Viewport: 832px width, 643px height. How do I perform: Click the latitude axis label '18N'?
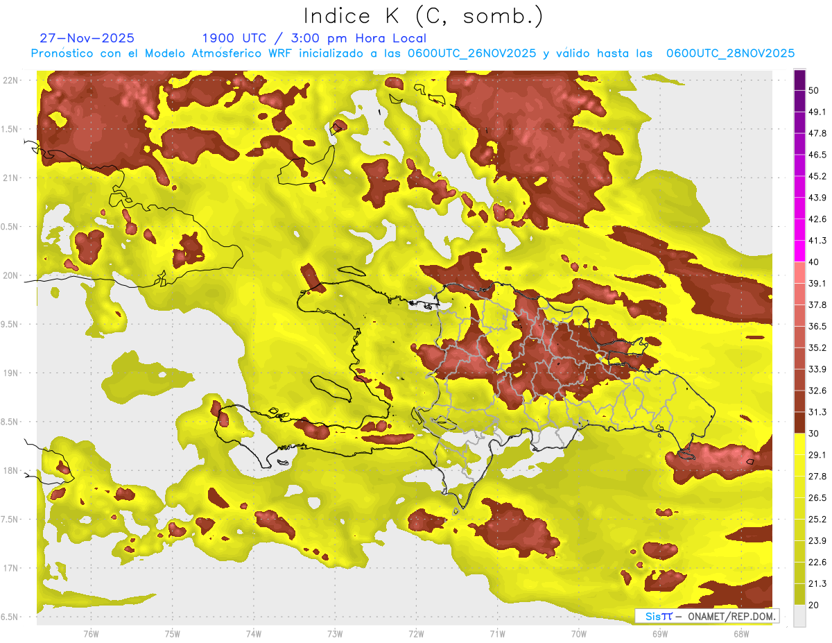pos(10,471)
